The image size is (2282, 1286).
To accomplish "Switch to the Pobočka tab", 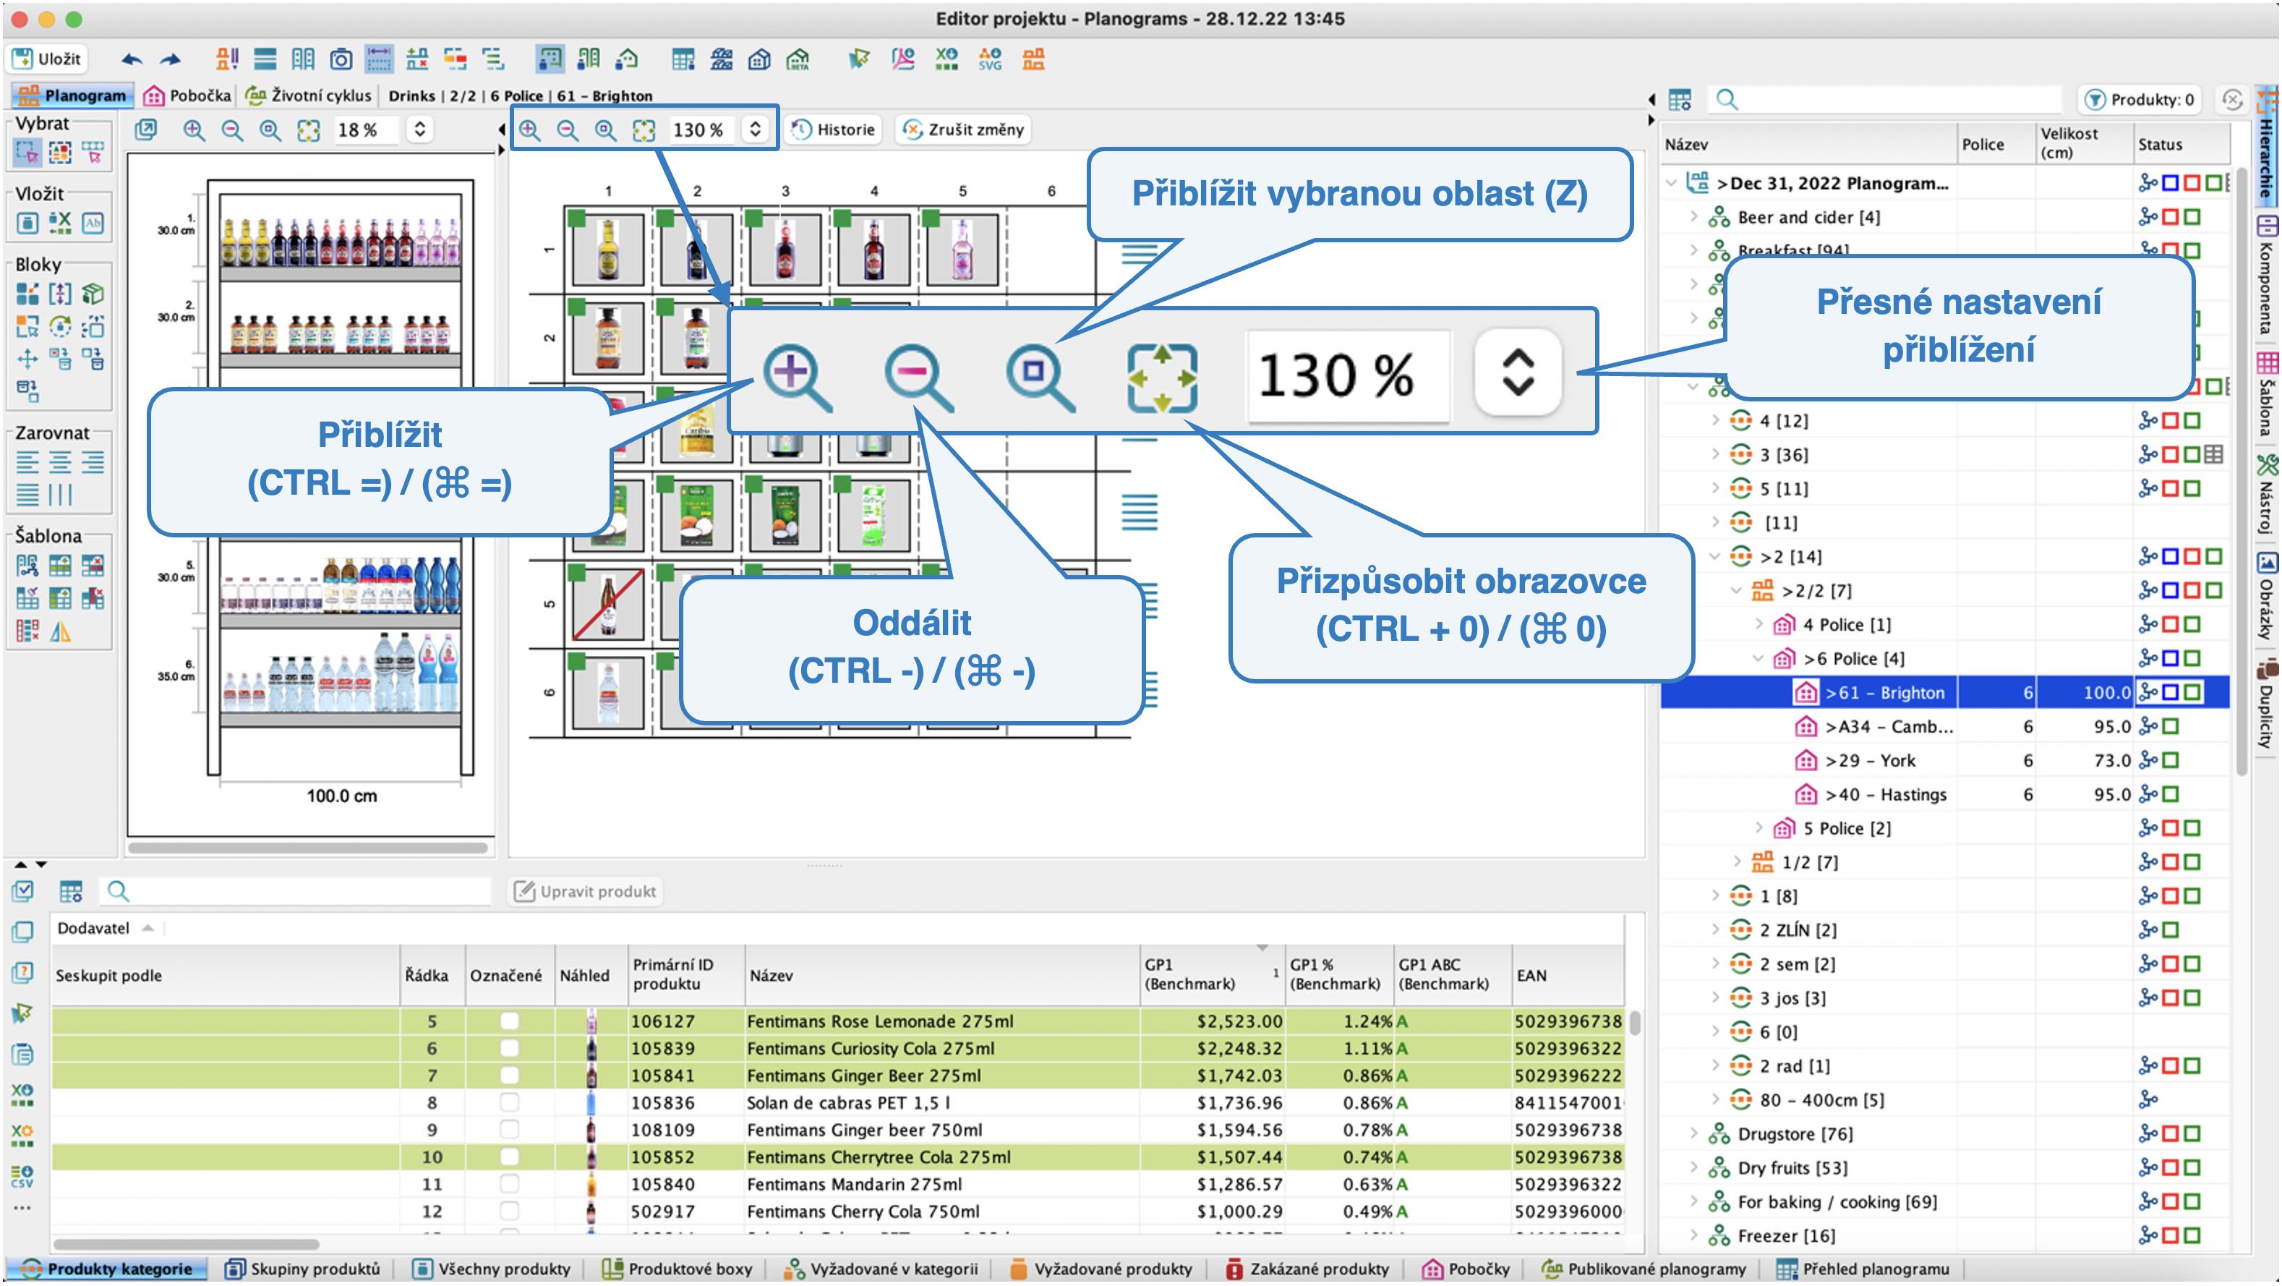I will pyautogui.click(x=188, y=95).
